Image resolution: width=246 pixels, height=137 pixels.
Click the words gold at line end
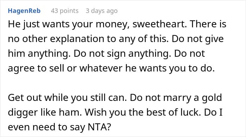click(212, 98)
